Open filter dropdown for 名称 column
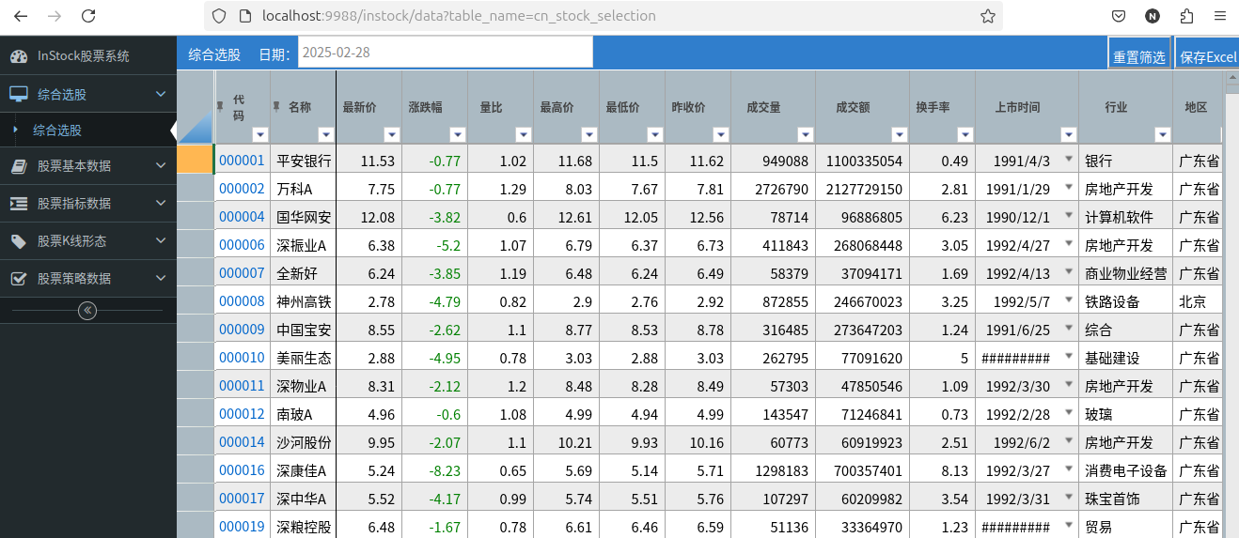This screenshot has width=1239, height=538. pyautogui.click(x=326, y=134)
